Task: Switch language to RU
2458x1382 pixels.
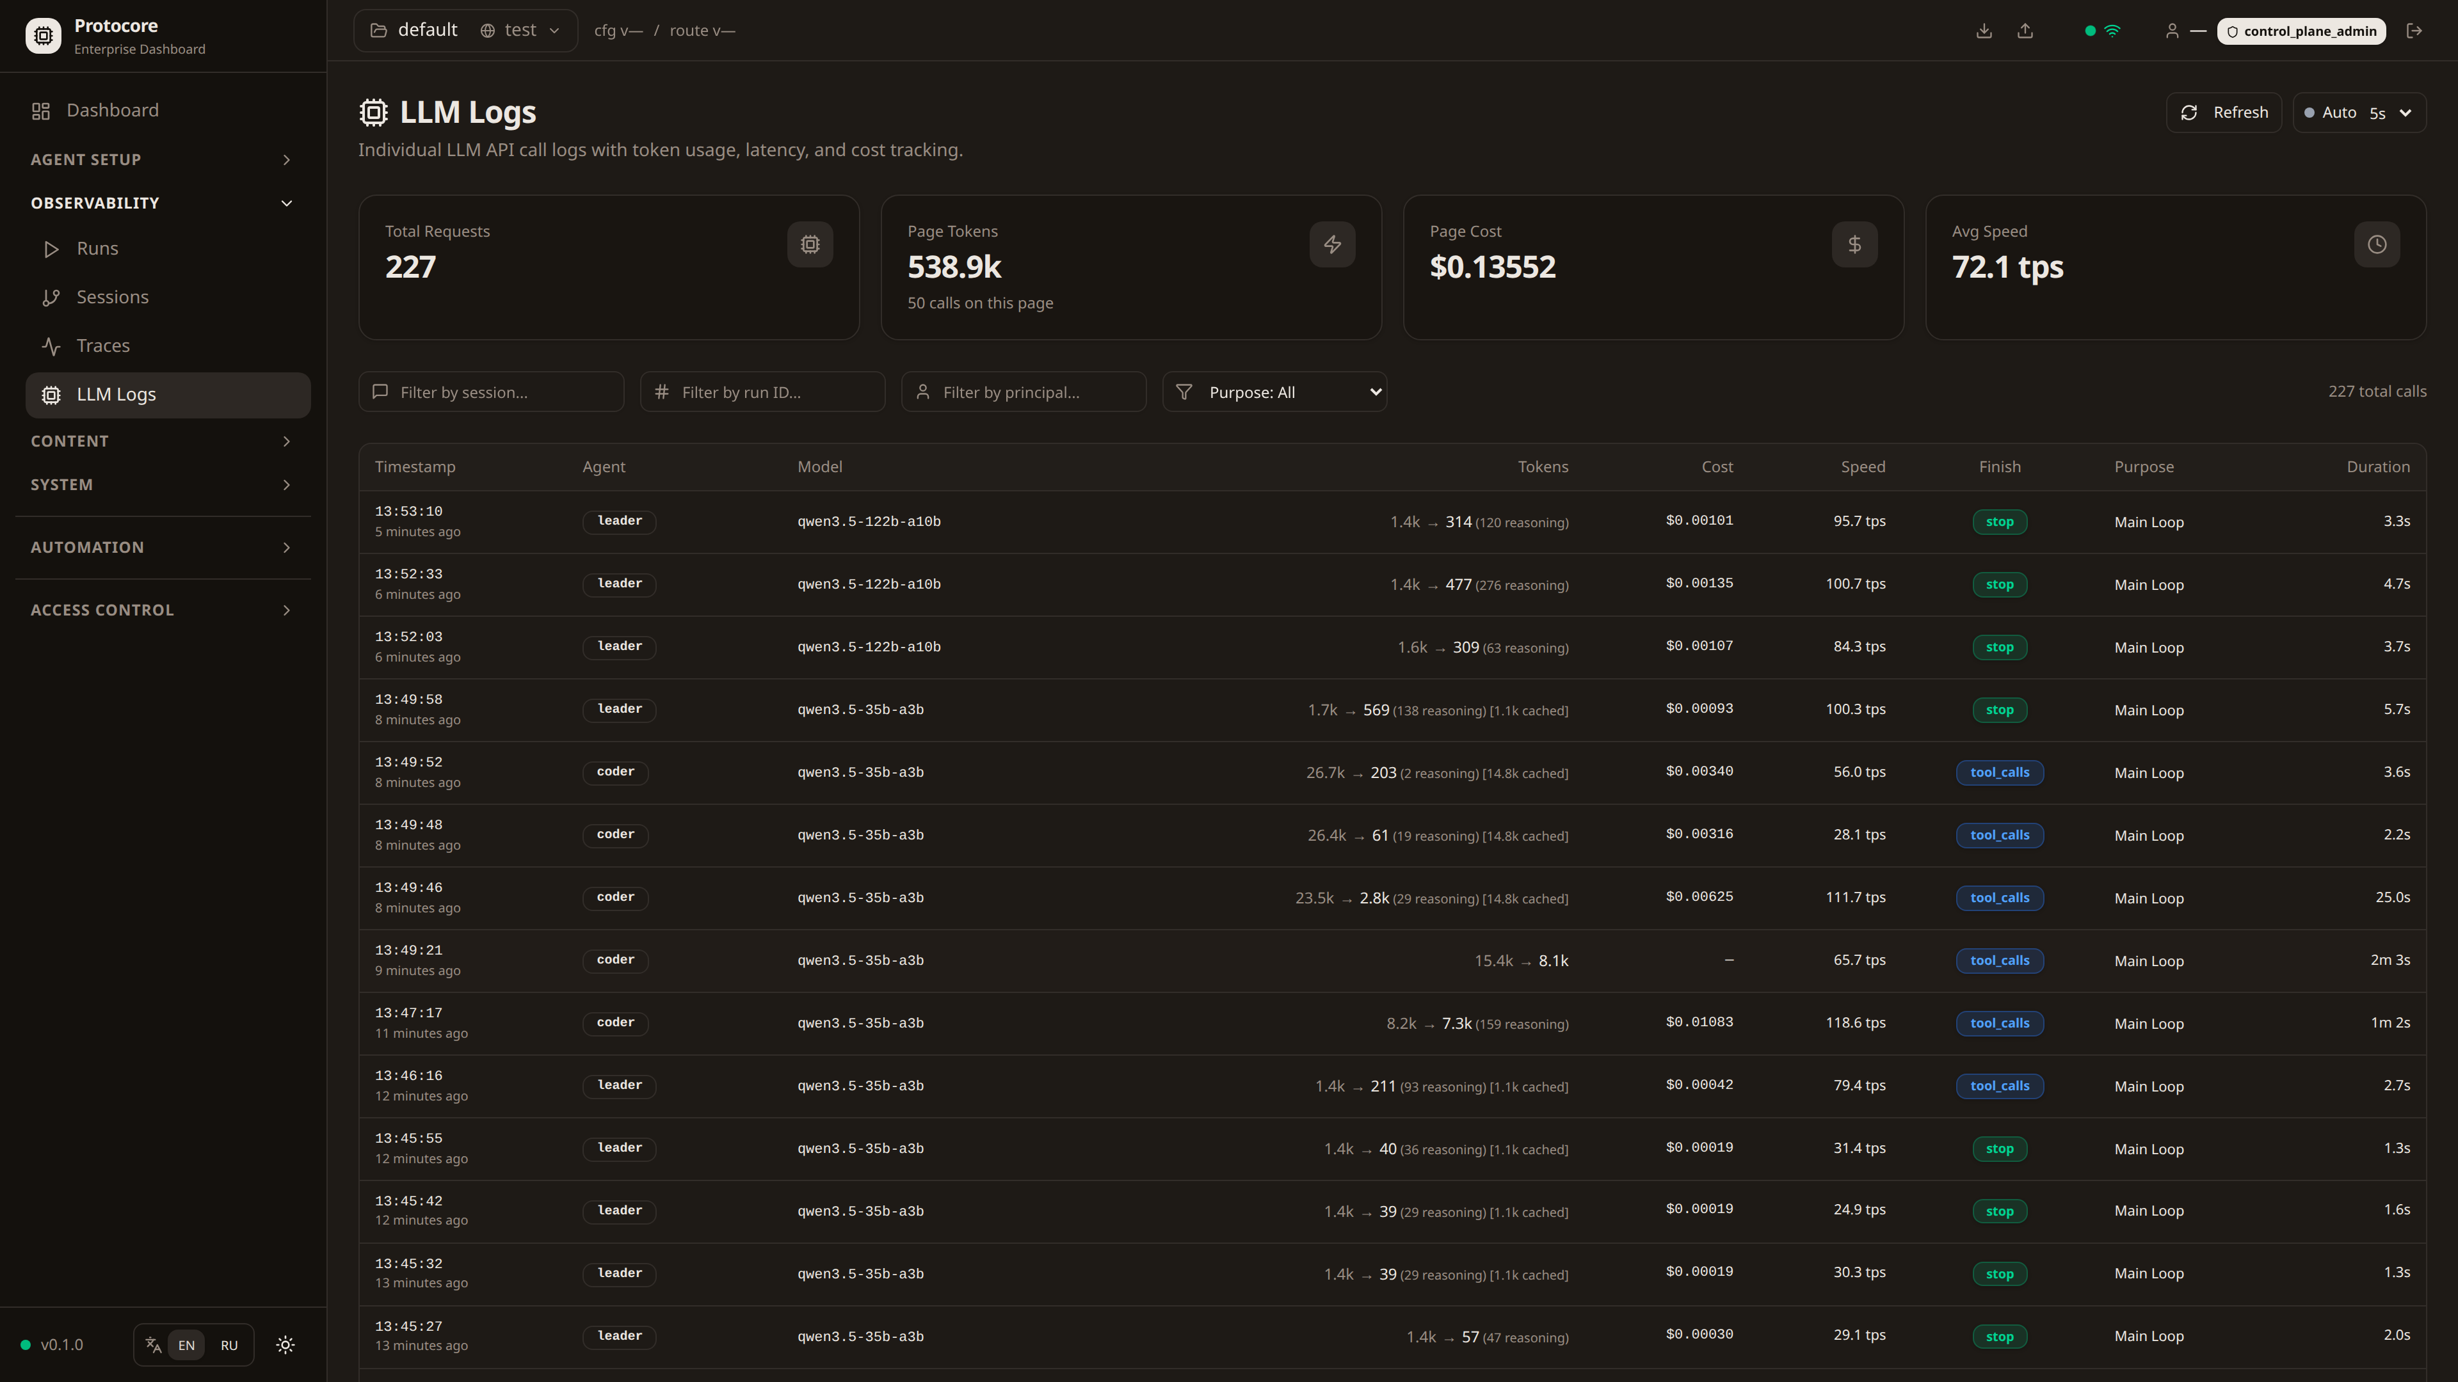Action: pyautogui.click(x=229, y=1345)
